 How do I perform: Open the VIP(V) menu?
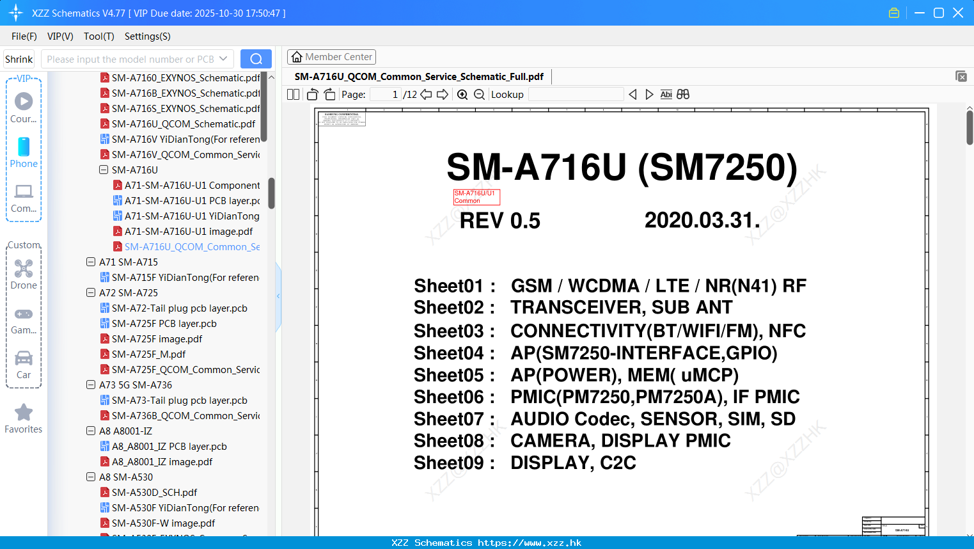(x=60, y=36)
